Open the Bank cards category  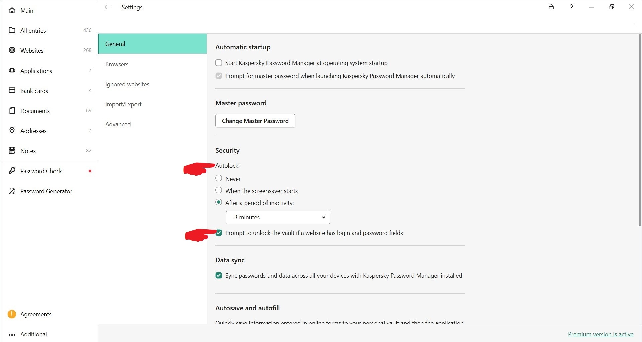tap(49, 91)
